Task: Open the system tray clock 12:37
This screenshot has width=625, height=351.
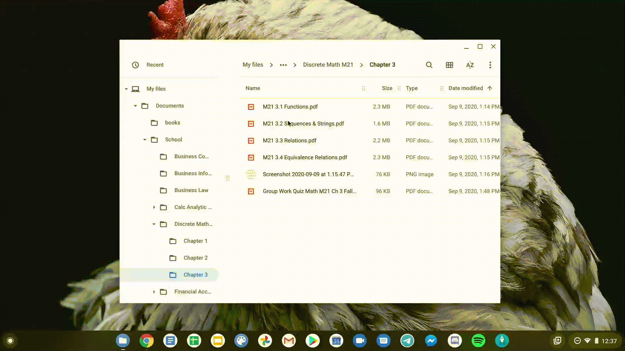Action: click(609, 341)
